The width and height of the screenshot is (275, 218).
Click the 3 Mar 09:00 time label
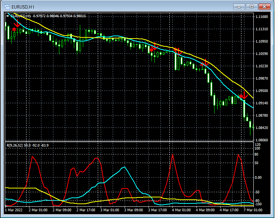(134, 210)
